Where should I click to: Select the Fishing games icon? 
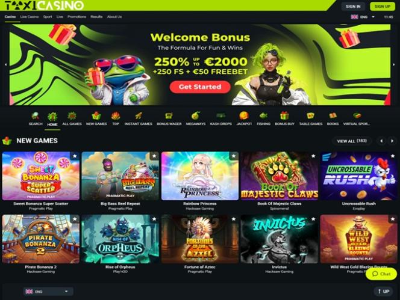[x=263, y=118]
